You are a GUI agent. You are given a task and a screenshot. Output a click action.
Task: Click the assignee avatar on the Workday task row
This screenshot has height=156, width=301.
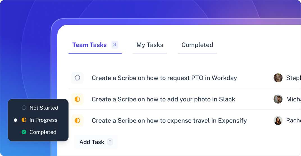[278, 78]
